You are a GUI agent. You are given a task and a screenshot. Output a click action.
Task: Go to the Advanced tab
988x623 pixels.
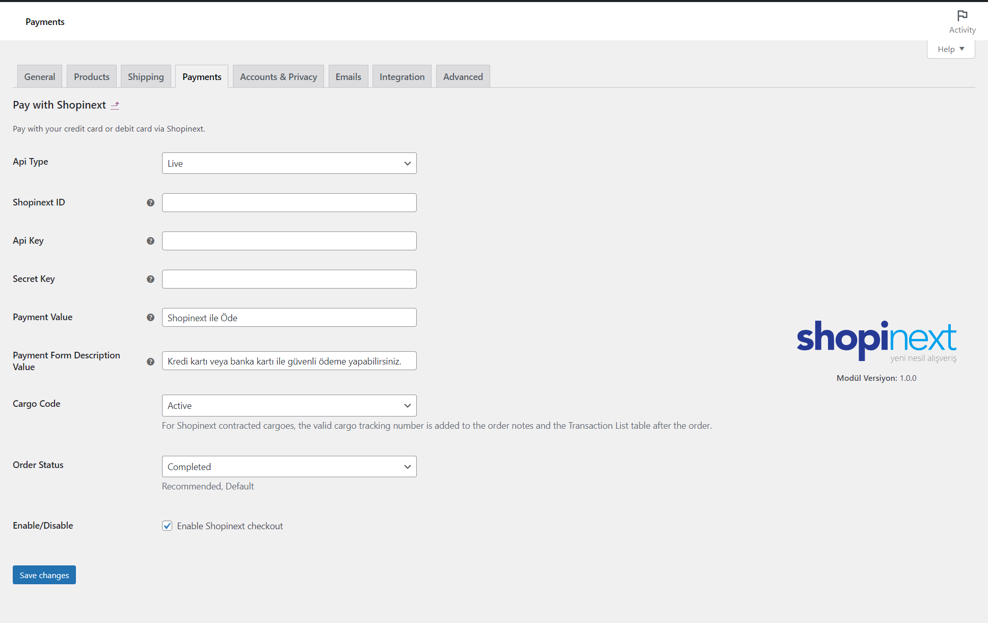[x=463, y=77]
